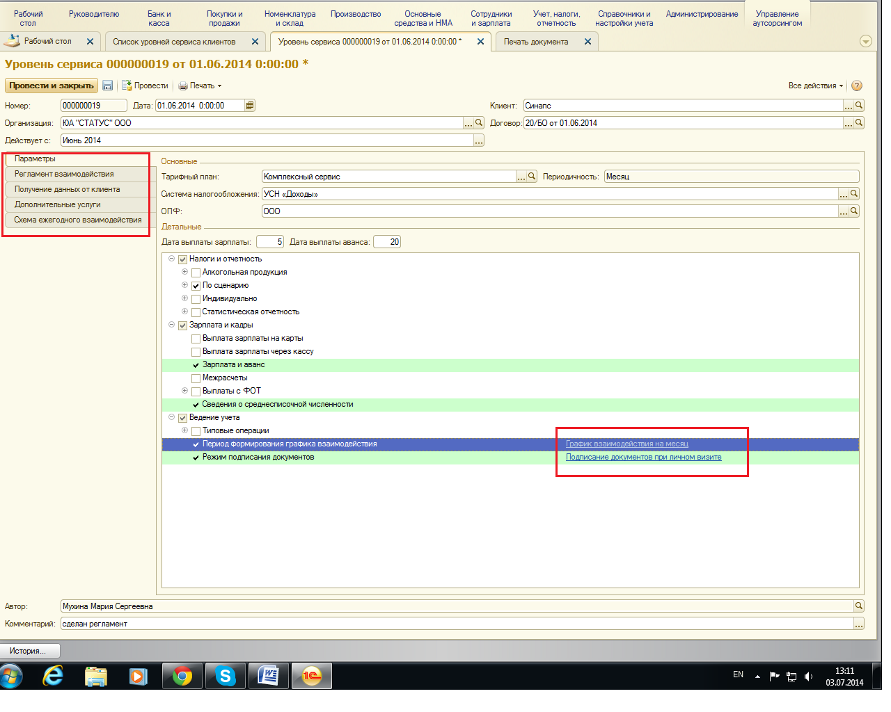891x712 pixels.
Task: Click the Провести document icon
Action: (x=127, y=86)
